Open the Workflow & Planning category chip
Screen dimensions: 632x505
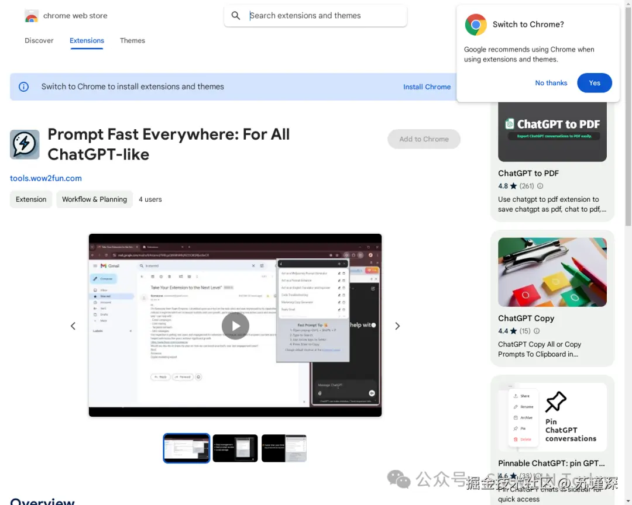point(94,199)
